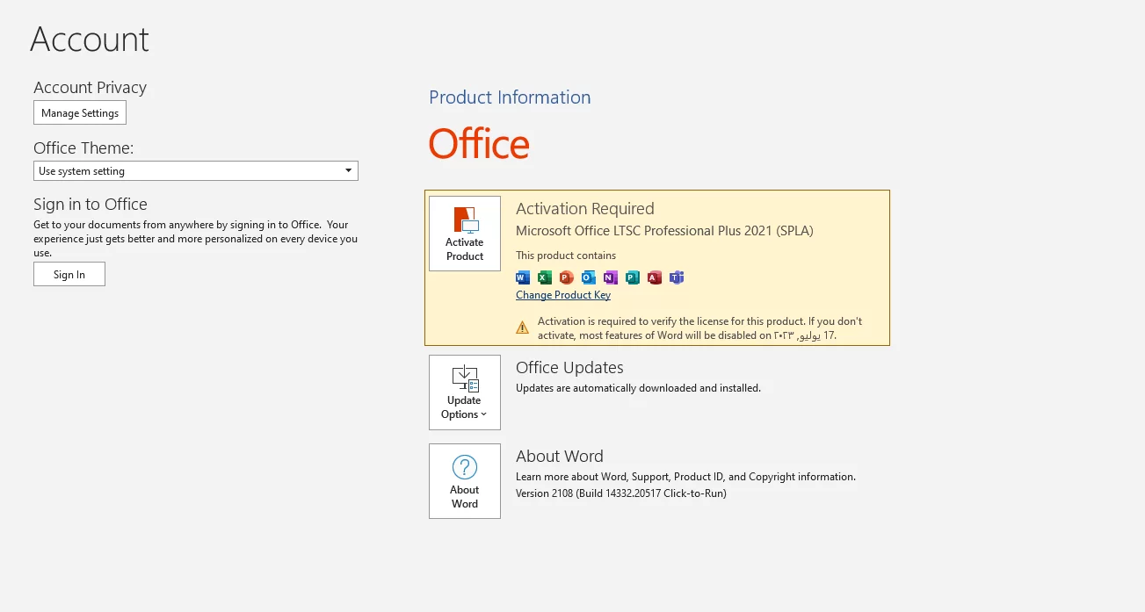
Task: Click the About Word heading text
Action: click(x=560, y=457)
